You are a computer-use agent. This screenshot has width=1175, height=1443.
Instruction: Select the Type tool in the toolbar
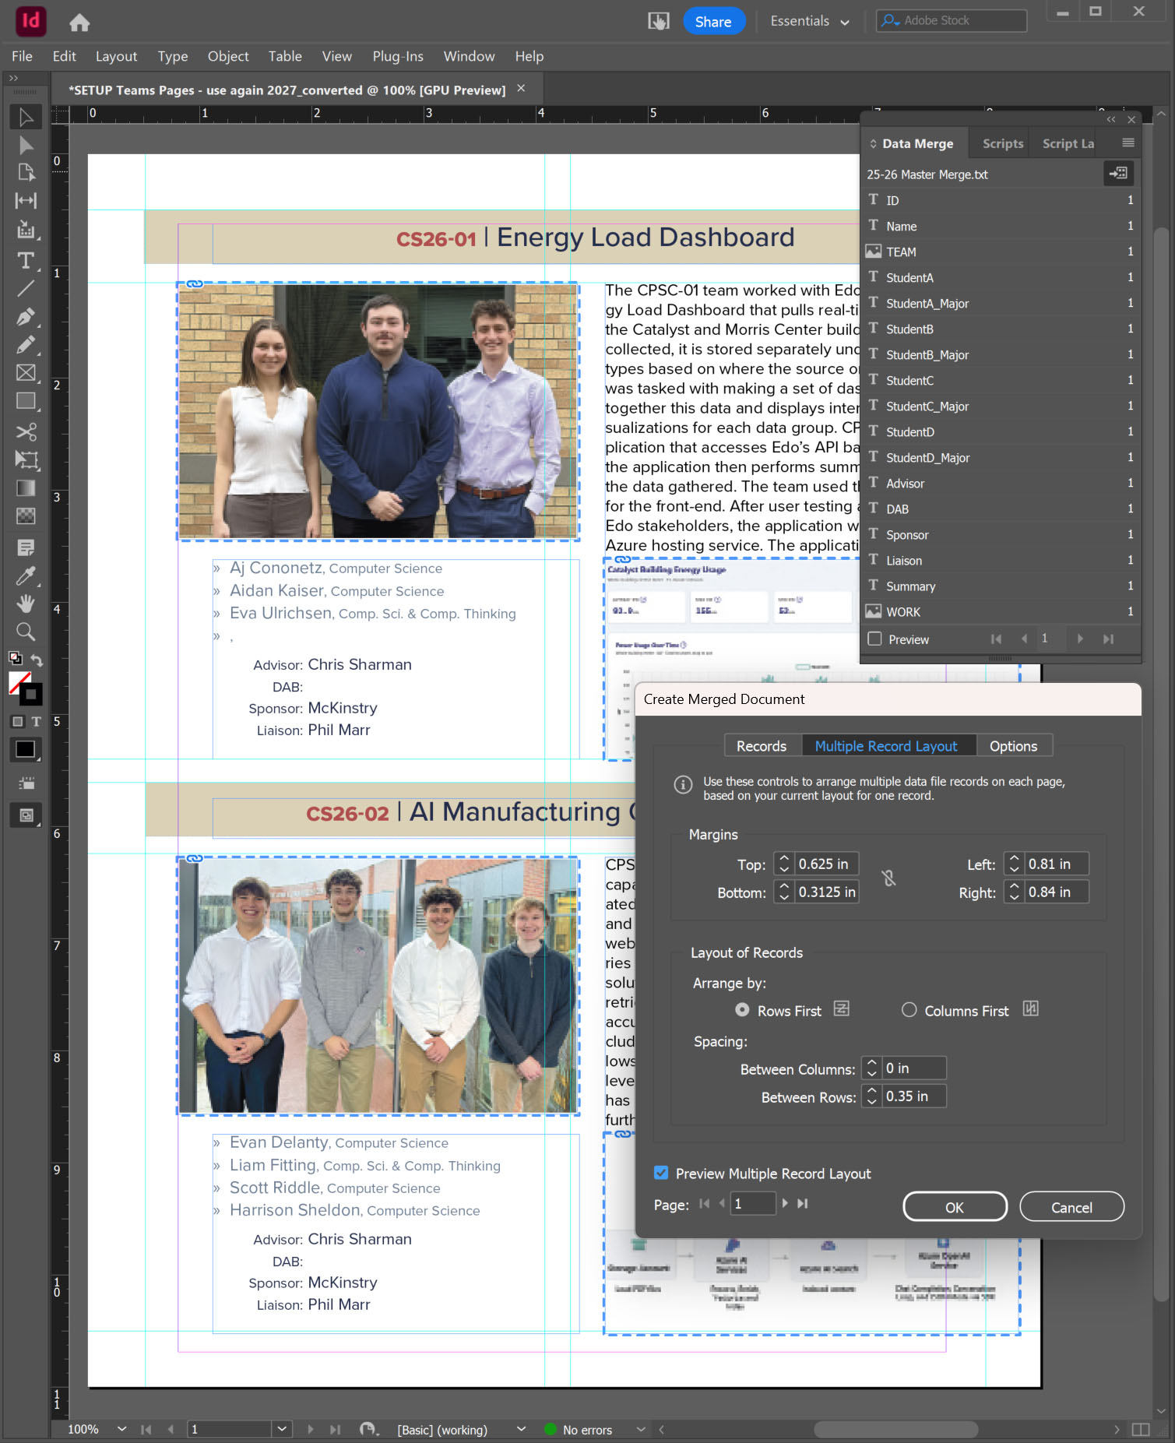click(26, 261)
